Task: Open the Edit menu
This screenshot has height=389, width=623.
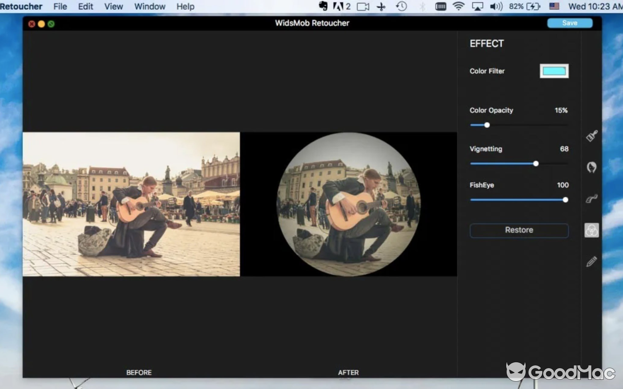Action: coord(86,6)
